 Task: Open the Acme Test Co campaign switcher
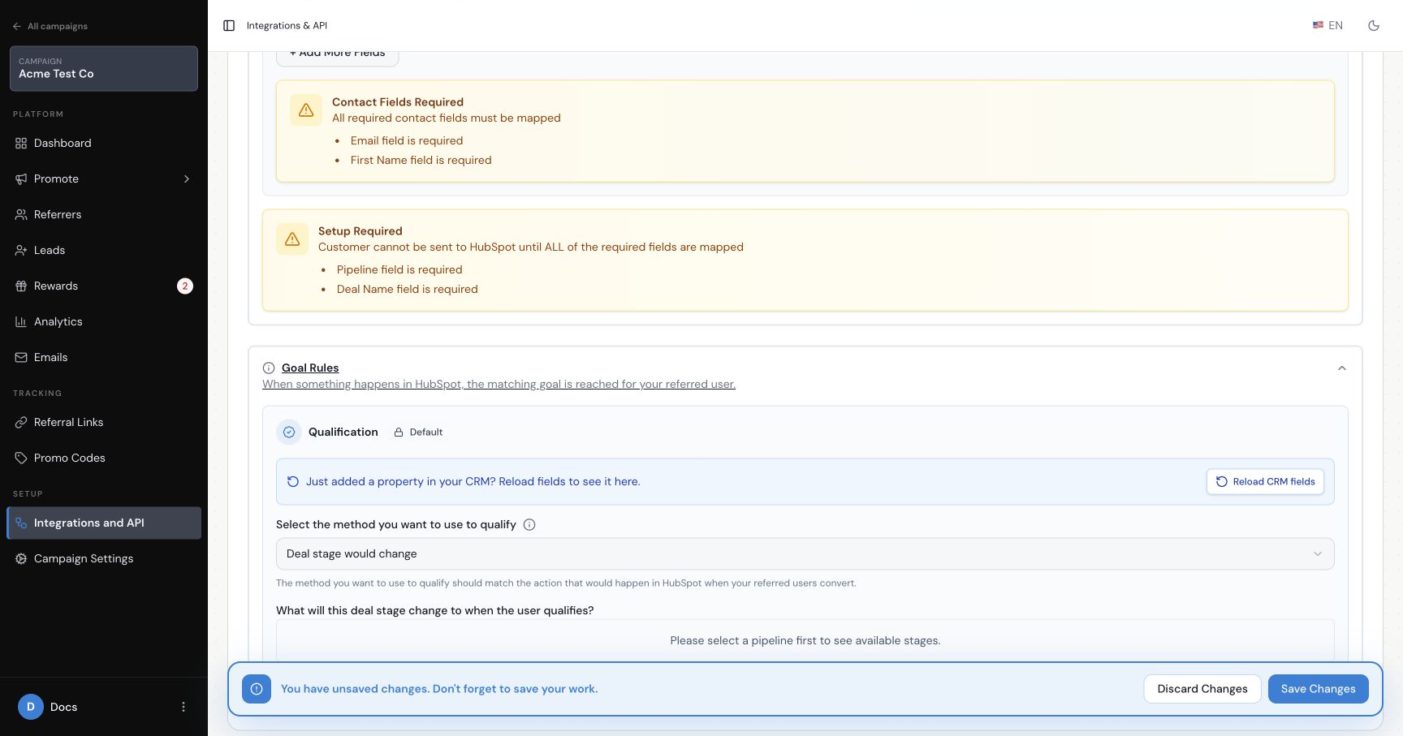pos(104,68)
